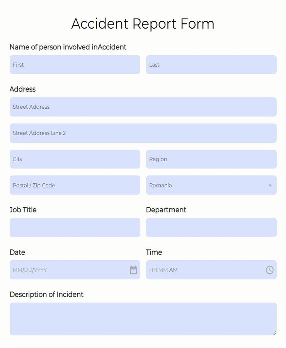286x348 pixels.
Task: Click the Street Address field
Action: pos(143,107)
